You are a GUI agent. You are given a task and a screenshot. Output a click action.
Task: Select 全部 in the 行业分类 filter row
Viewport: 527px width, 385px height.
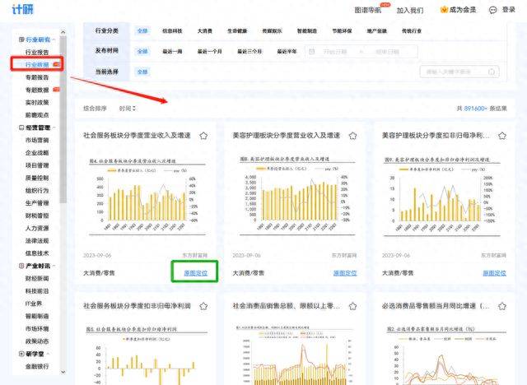pos(142,31)
